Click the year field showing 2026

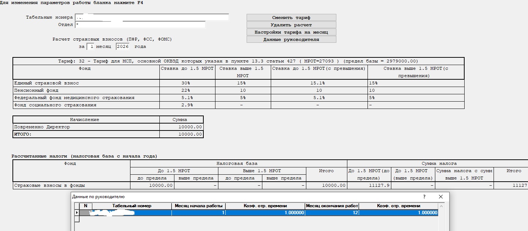(x=123, y=47)
